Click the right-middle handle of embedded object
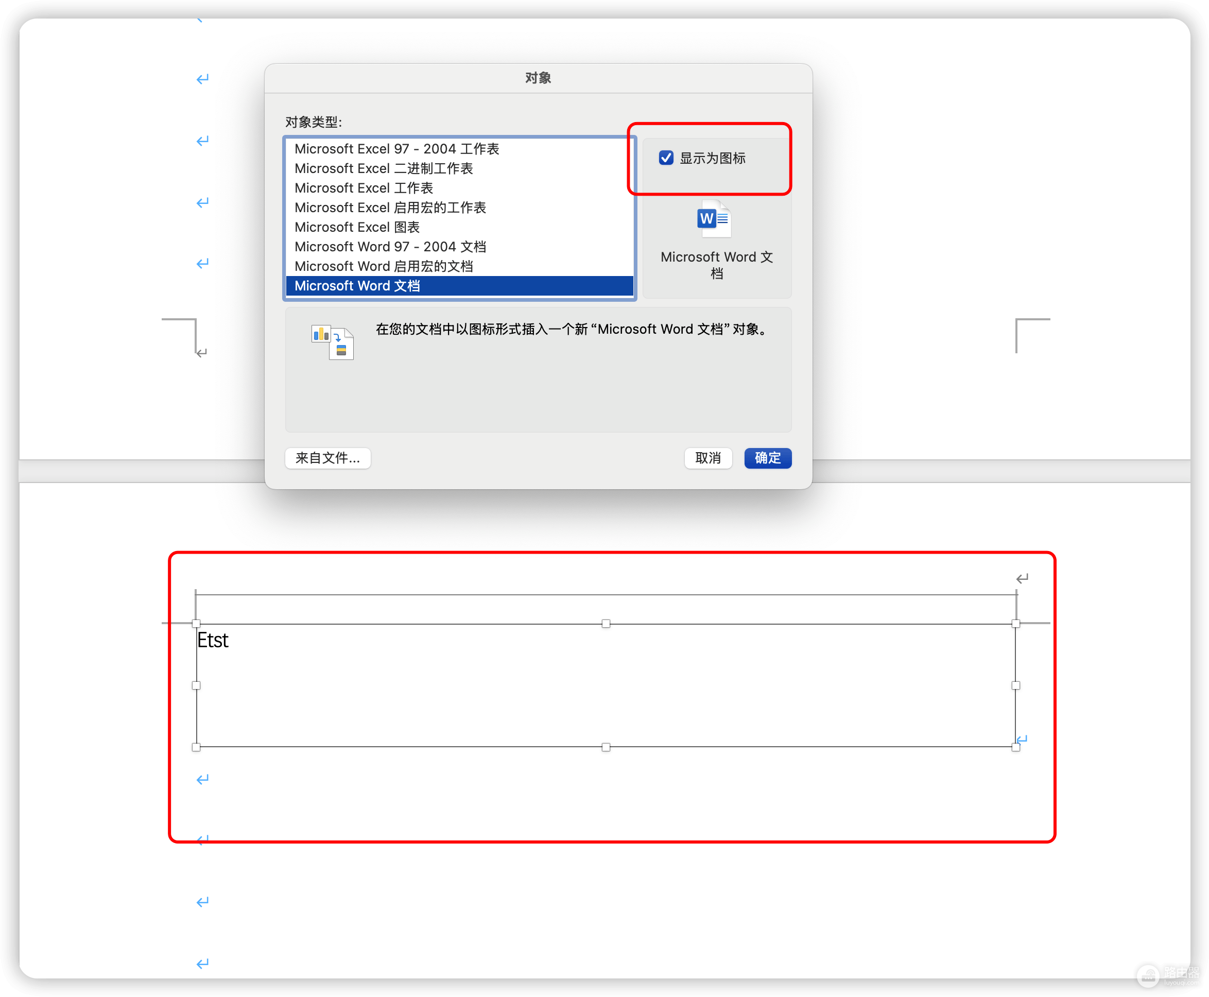This screenshot has width=1209, height=997. (1015, 685)
